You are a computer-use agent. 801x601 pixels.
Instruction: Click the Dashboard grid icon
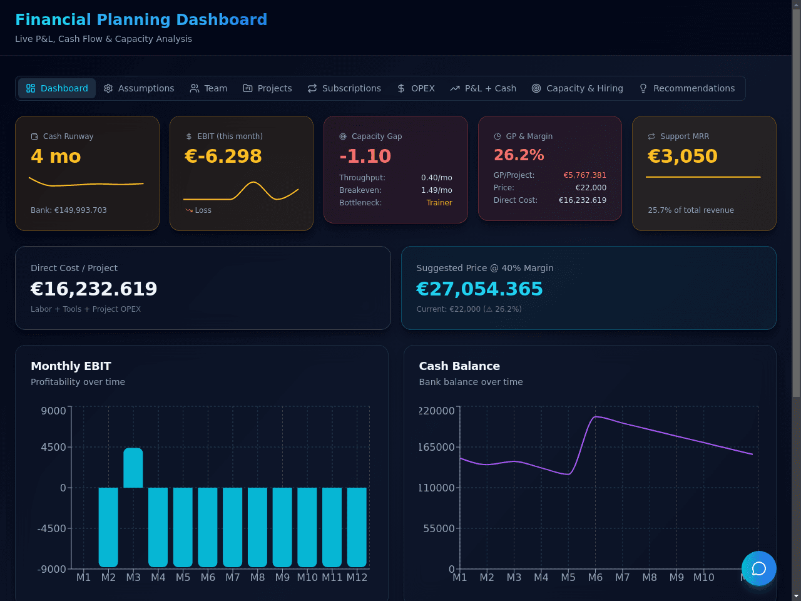(x=31, y=88)
